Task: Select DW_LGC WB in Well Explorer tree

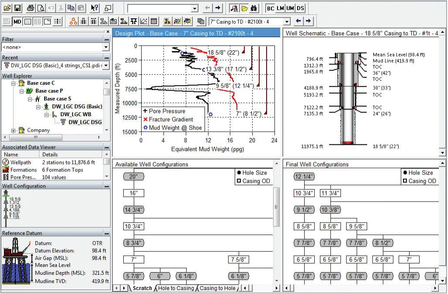Action: [76, 114]
